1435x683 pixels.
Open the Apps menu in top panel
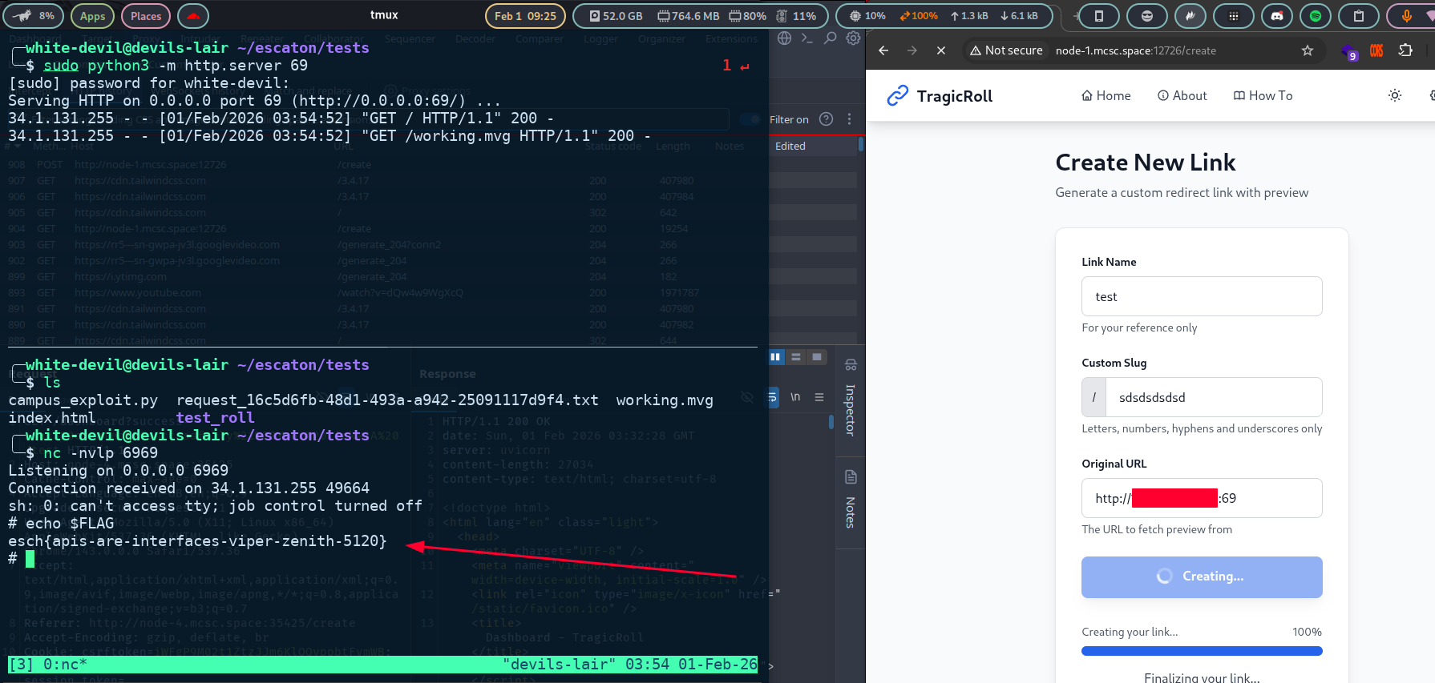pyautogui.click(x=92, y=16)
